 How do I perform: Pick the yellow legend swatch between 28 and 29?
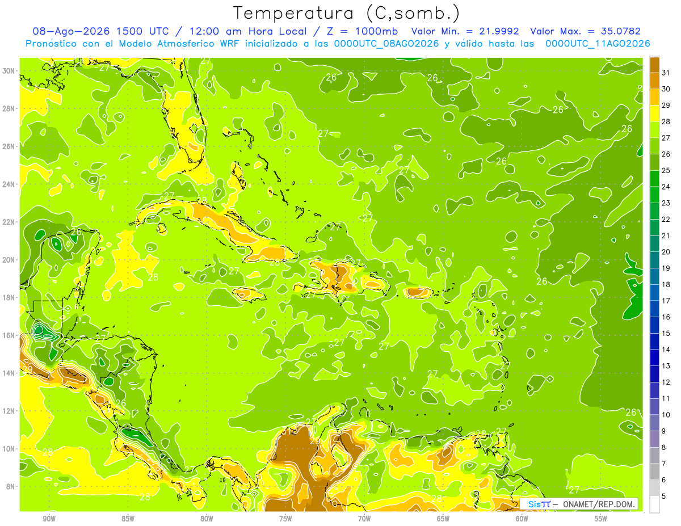point(654,113)
